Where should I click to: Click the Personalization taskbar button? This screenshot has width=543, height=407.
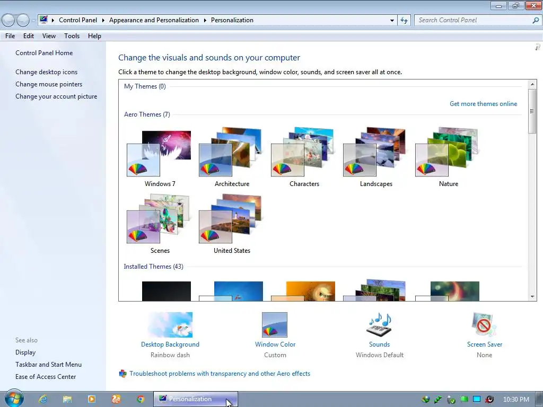tap(196, 399)
